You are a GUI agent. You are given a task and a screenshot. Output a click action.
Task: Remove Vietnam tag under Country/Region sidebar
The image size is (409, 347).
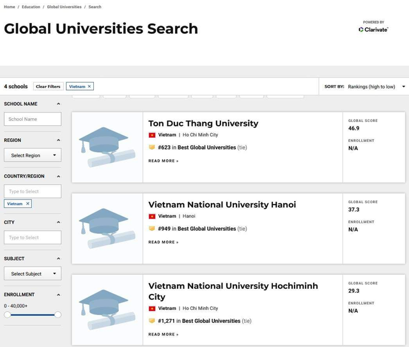pos(27,204)
